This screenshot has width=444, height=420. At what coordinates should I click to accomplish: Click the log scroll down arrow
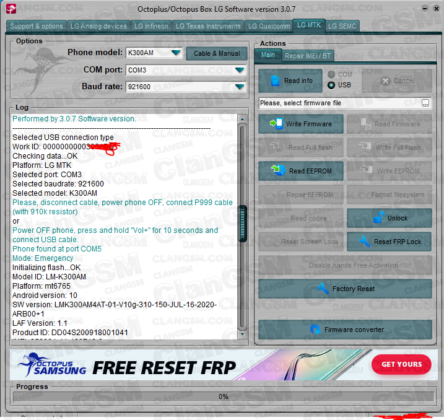(x=242, y=334)
